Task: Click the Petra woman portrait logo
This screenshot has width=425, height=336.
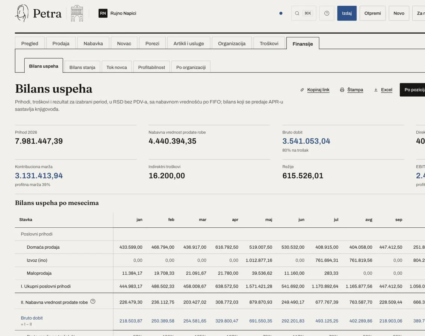Action: (22, 13)
